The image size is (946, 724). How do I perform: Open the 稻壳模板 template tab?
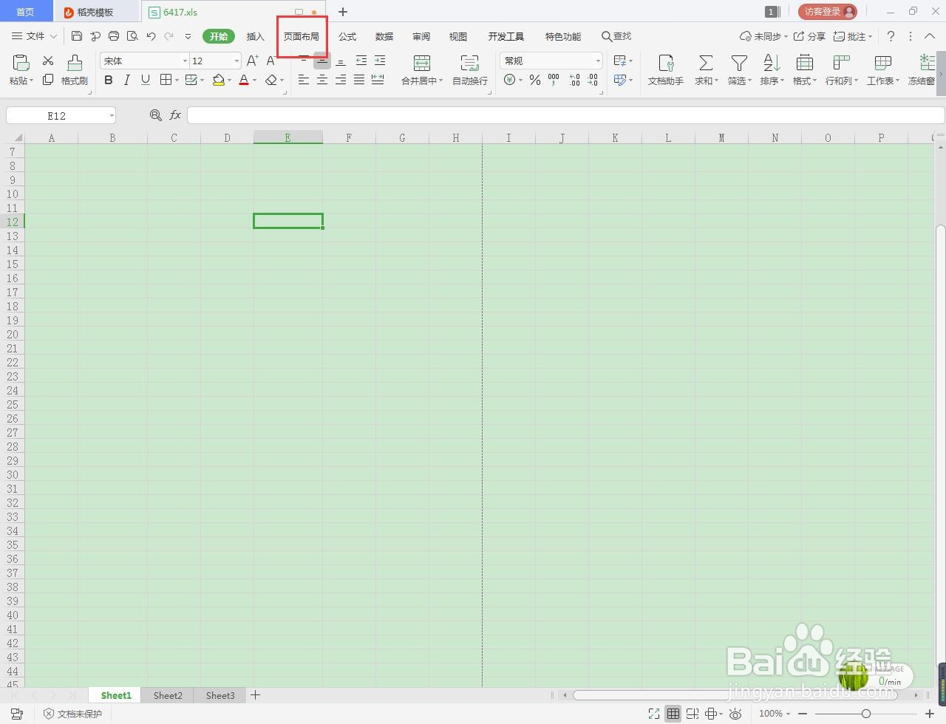click(97, 12)
